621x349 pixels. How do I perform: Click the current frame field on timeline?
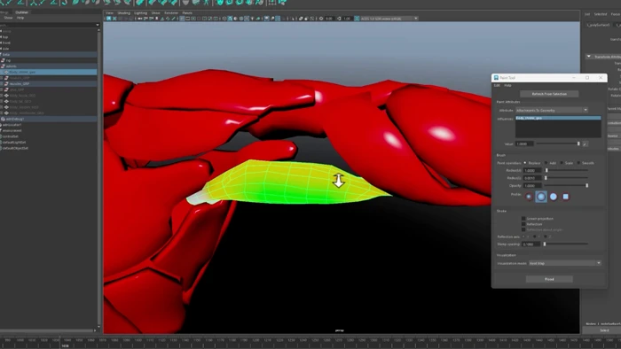(66, 345)
